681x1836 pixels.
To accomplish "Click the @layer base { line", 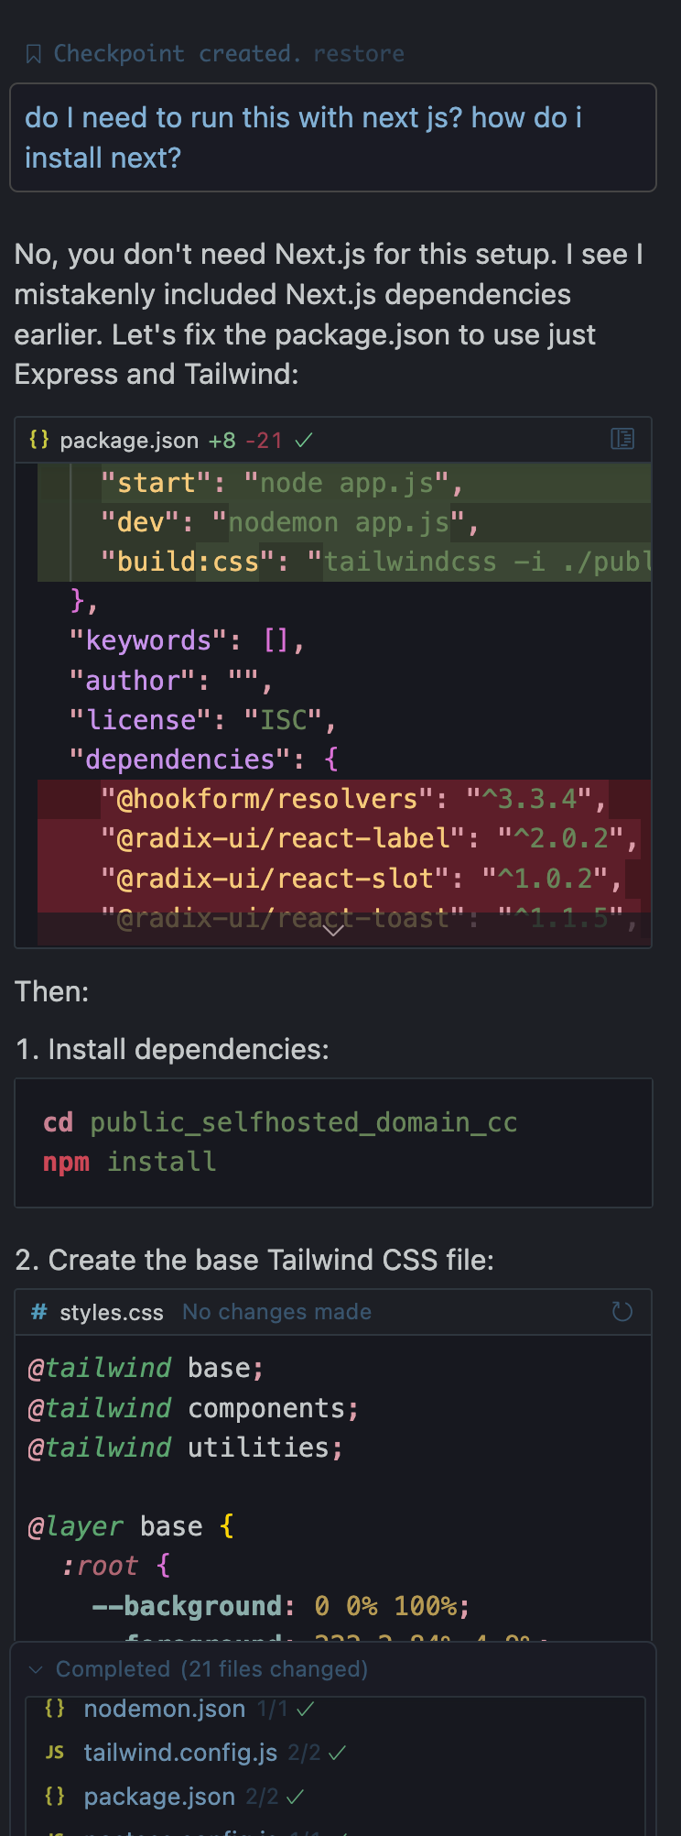I will pyautogui.click(x=131, y=1526).
